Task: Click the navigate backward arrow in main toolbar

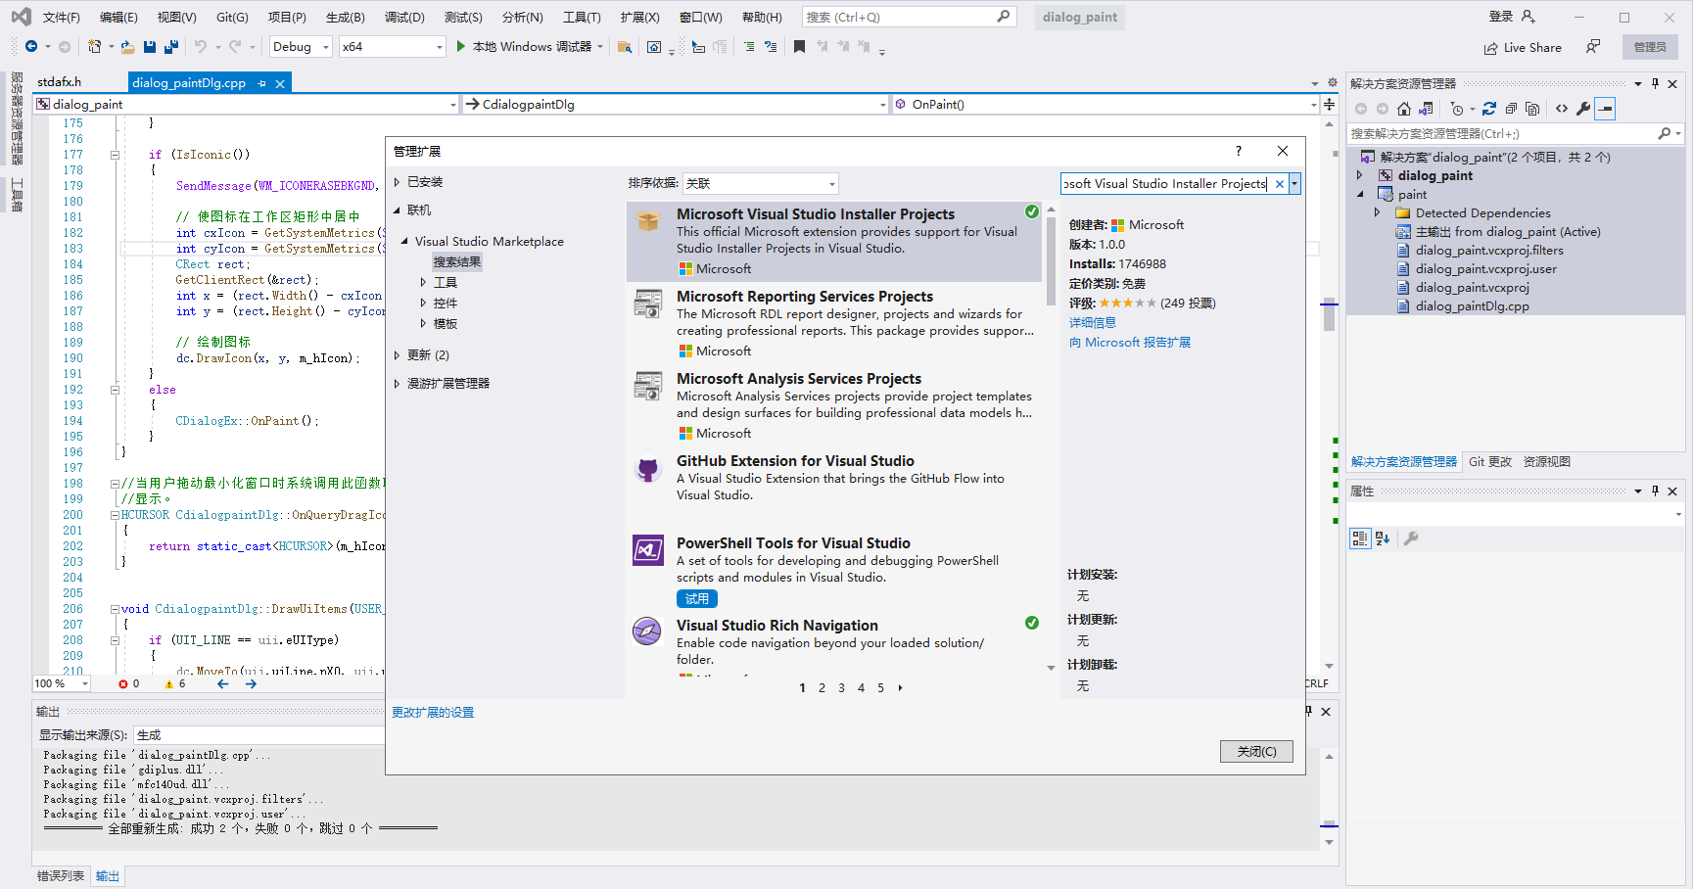Action: pyautogui.click(x=31, y=47)
